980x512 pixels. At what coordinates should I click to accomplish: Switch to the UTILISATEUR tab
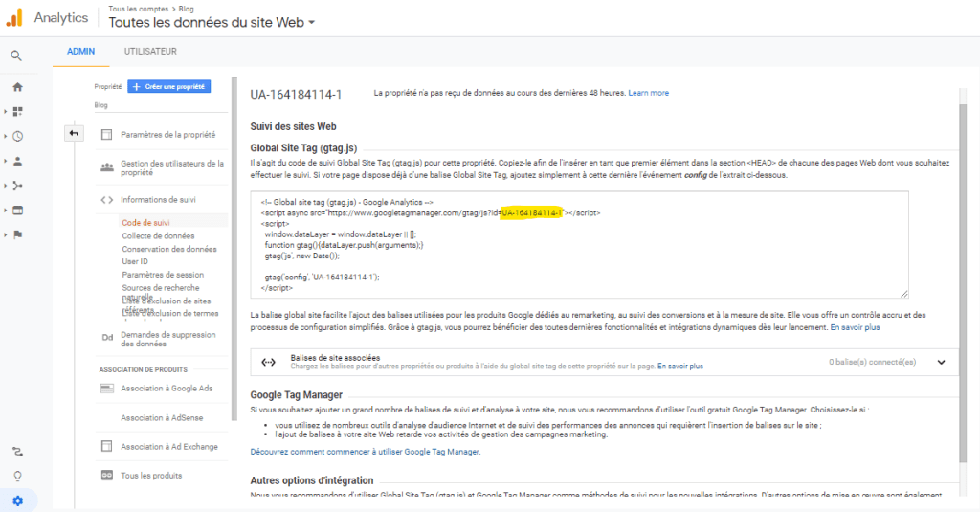click(x=150, y=52)
